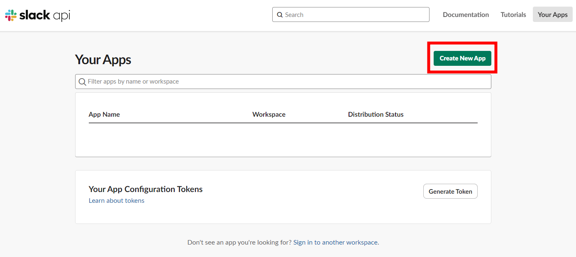Image resolution: width=576 pixels, height=257 pixels.
Task: Click the magnifier icon in the filter apps field
Action: 83,82
